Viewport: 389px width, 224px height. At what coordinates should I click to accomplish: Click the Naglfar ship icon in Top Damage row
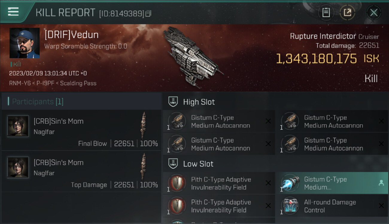pos(144,167)
